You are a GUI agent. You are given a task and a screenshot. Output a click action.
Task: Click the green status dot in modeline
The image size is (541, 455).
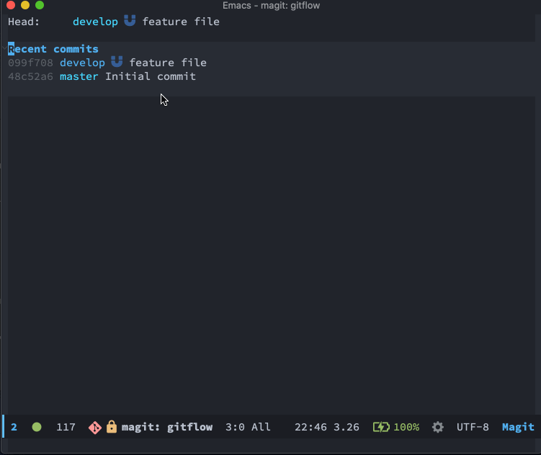click(x=37, y=427)
